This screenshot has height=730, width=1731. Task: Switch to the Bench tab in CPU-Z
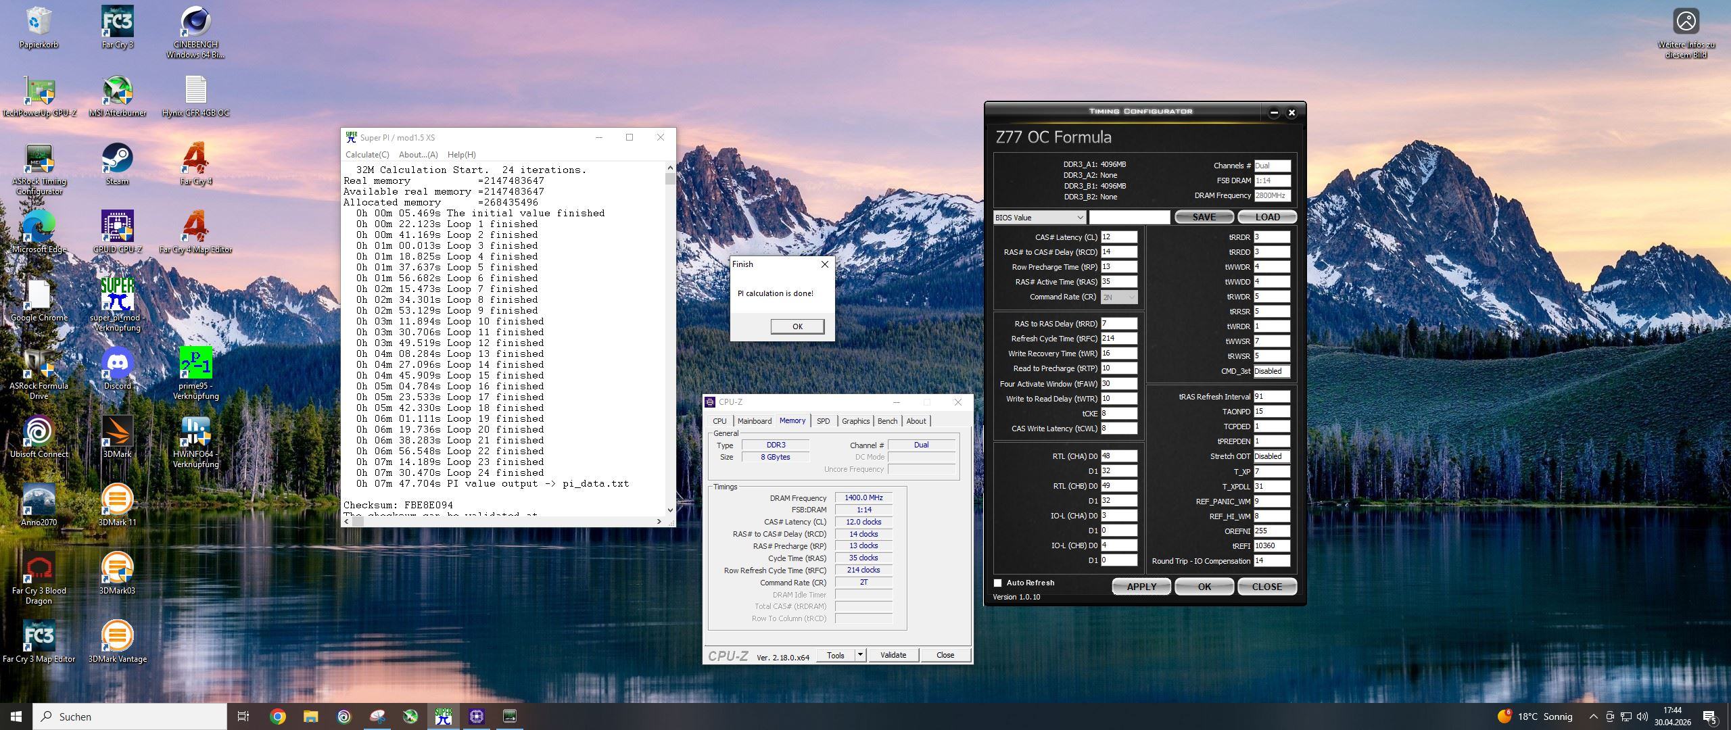(x=887, y=421)
